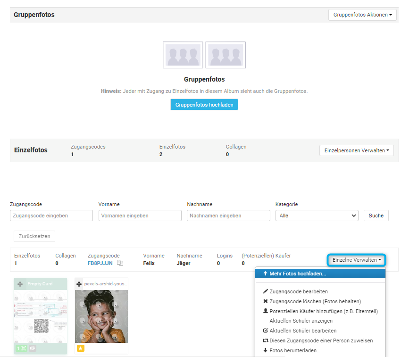The image size is (401, 357).
Task: Open the child portrait photo thumbnail
Action: click(101, 316)
